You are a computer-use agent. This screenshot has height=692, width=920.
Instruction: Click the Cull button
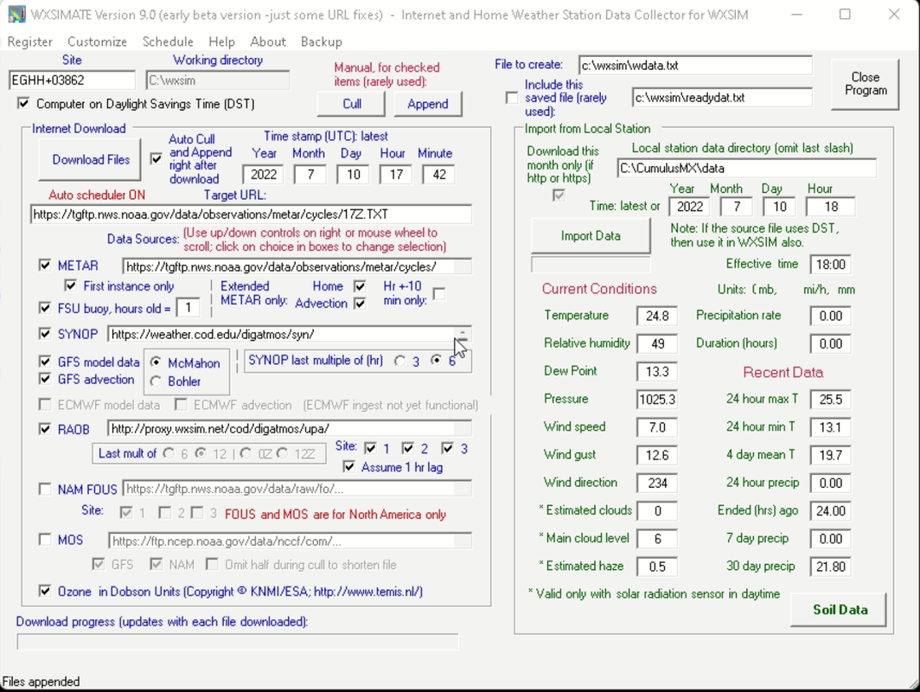[x=351, y=104]
